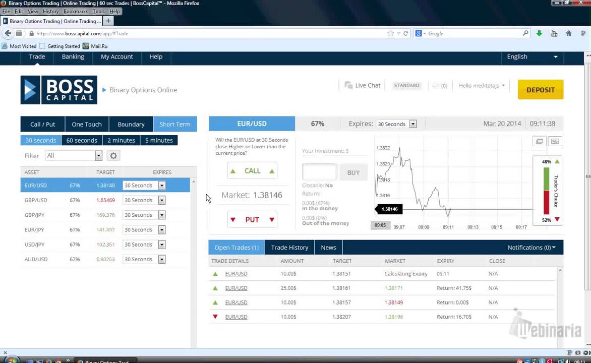Open the Firefox Bookmarks menu
The height and width of the screenshot is (363, 591).
75,11
